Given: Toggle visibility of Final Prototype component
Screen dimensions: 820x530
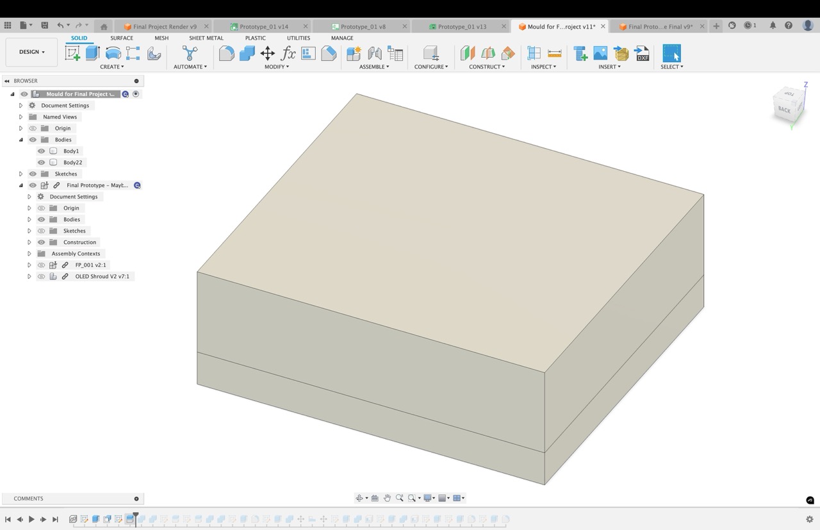Looking at the screenshot, I should pyautogui.click(x=33, y=185).
